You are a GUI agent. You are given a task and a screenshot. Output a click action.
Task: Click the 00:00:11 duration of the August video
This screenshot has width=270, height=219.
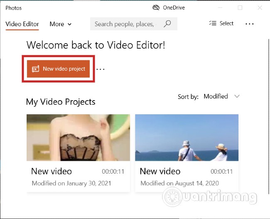tap(222, 172)
